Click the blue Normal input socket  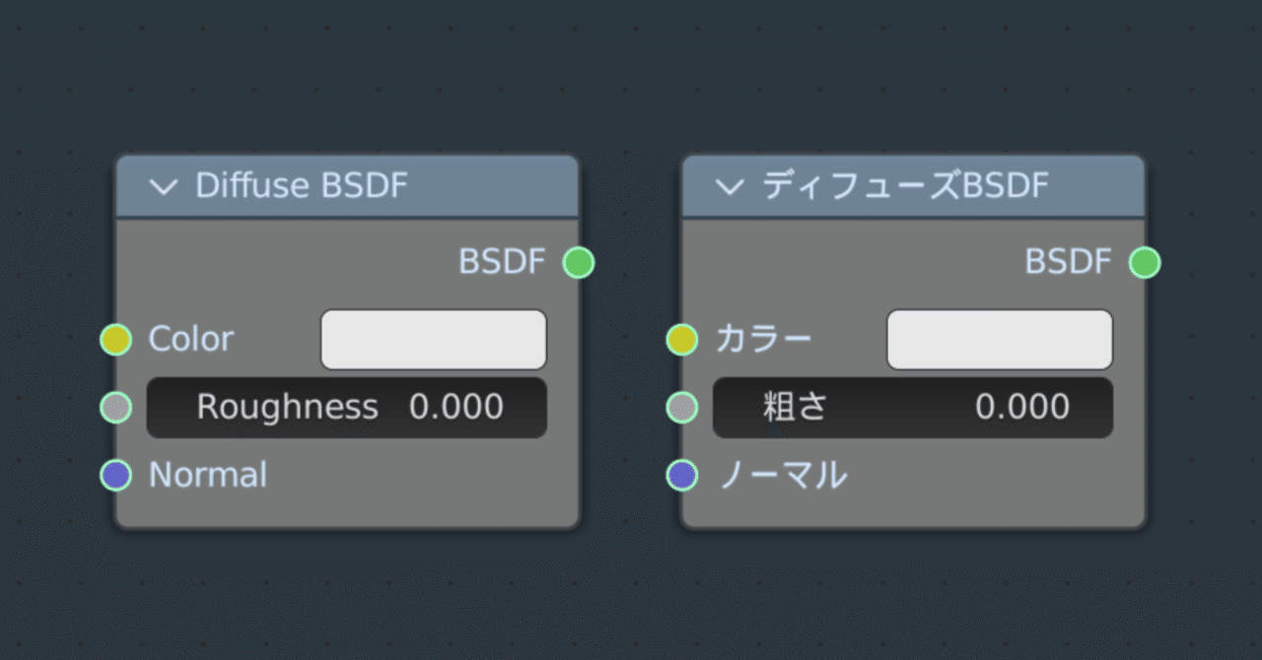(x=115, y=475)
